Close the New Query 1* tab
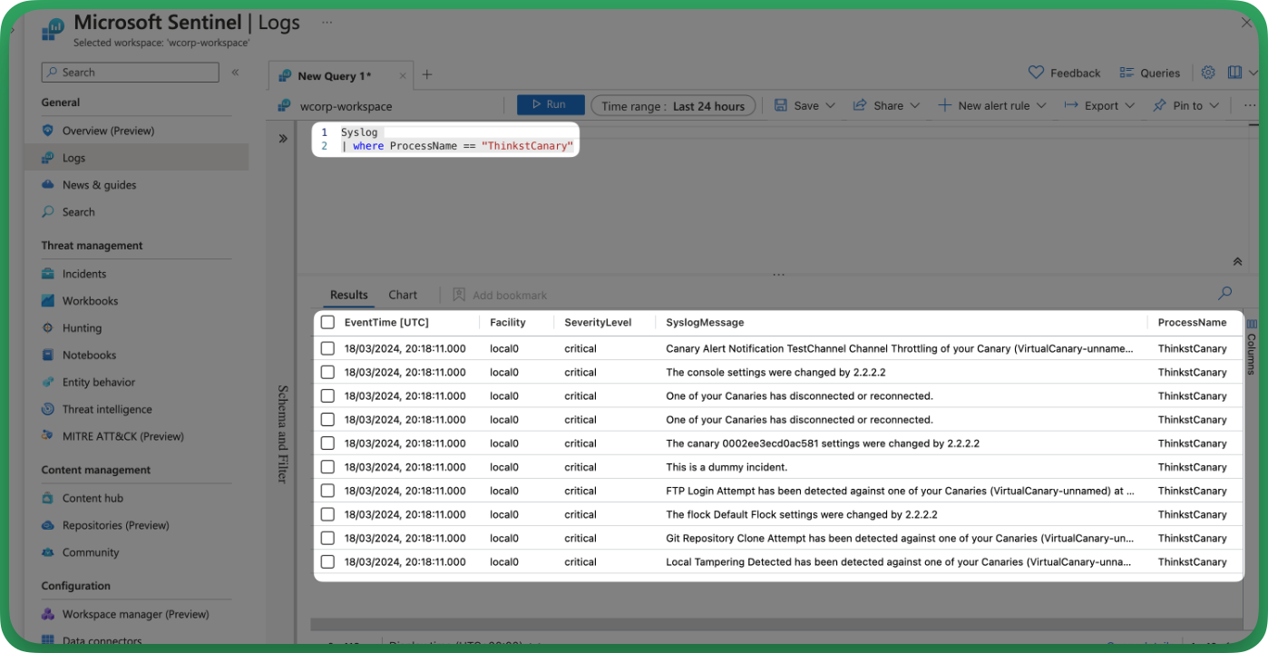This screenshot has height=653, width=1268. pos(403,76)
